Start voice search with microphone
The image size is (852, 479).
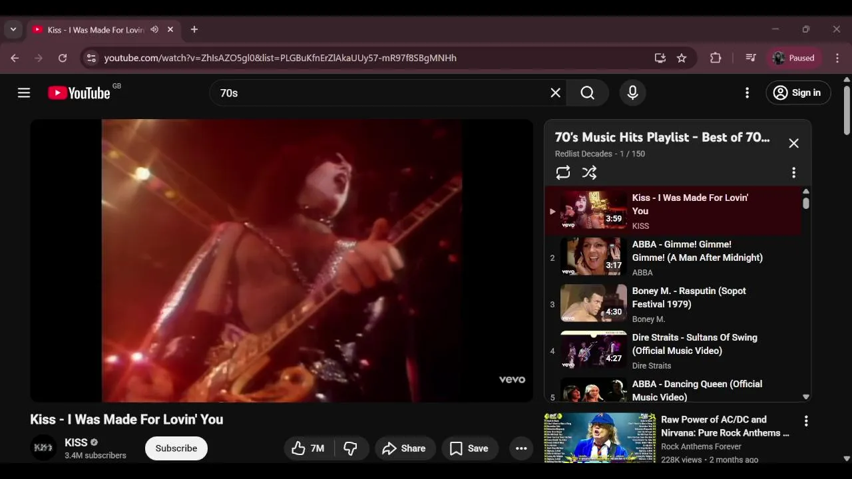point(632,93)
